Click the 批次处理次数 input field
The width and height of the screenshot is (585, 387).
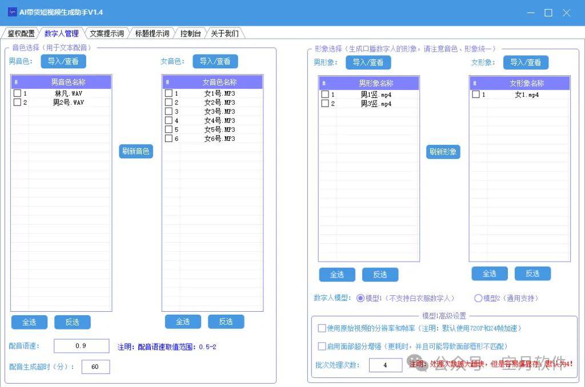[385, 365]
